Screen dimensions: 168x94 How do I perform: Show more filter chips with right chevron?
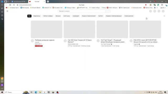[164, 16]
